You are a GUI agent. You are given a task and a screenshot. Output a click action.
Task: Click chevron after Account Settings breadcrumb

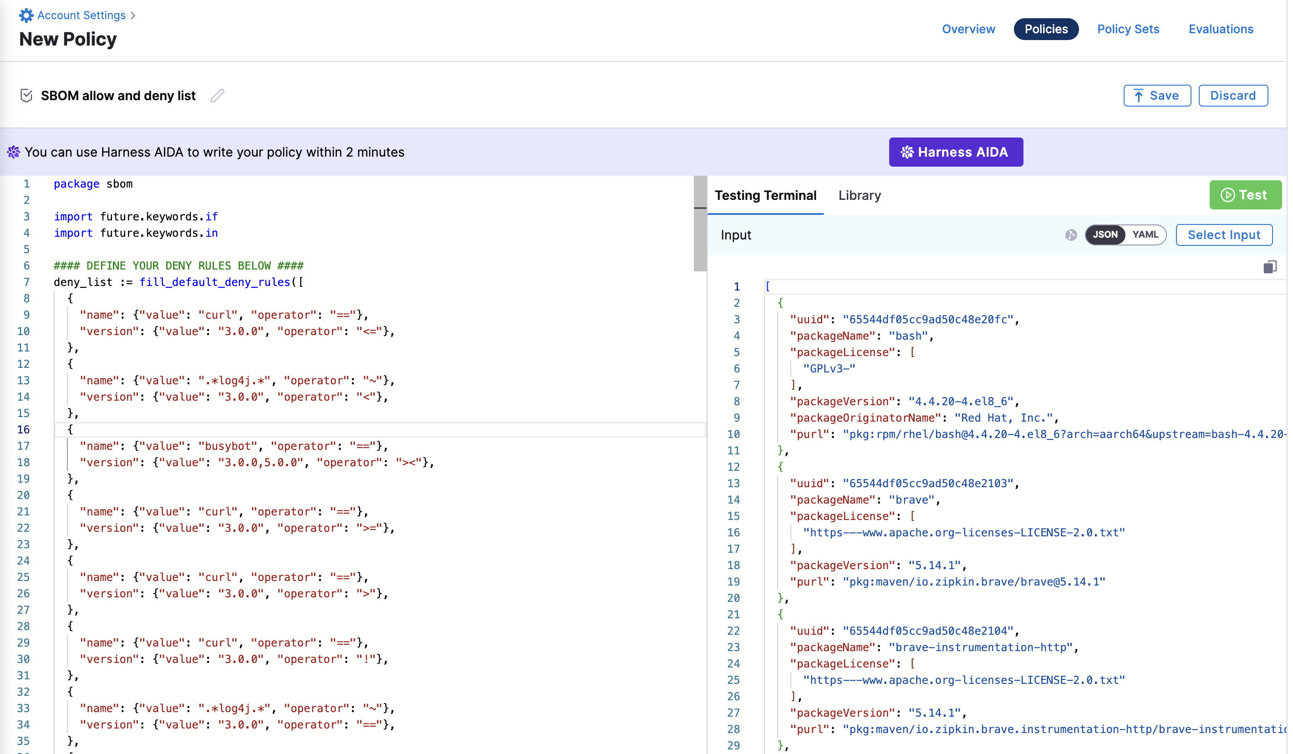pos(133,15)
